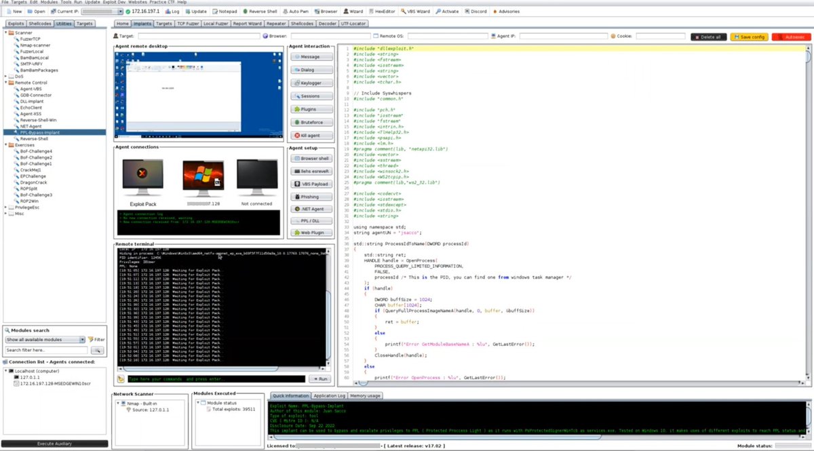The height and width of the screenshot is (451, 814).
Task: Open the Discord toolbar link
Action: (x=476, y=12)
